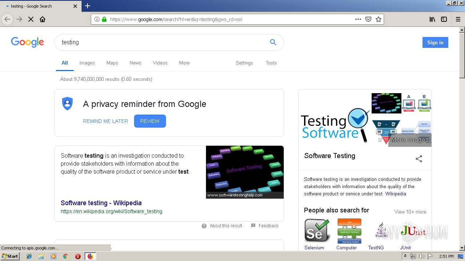Click the About this result question icon

tap(204, 225)
